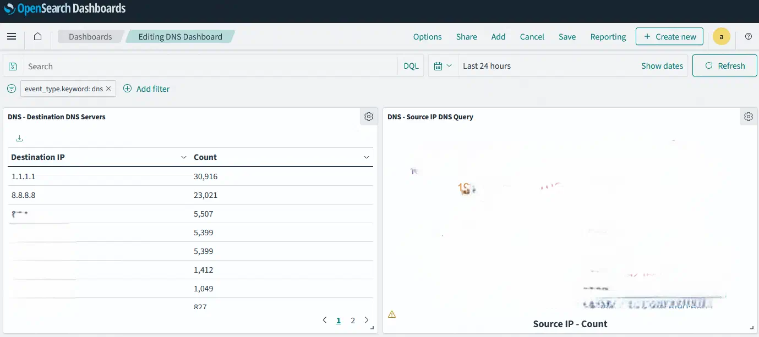
Task: Expand Destination IP column options chevron
Action: (x=184, y=158)
